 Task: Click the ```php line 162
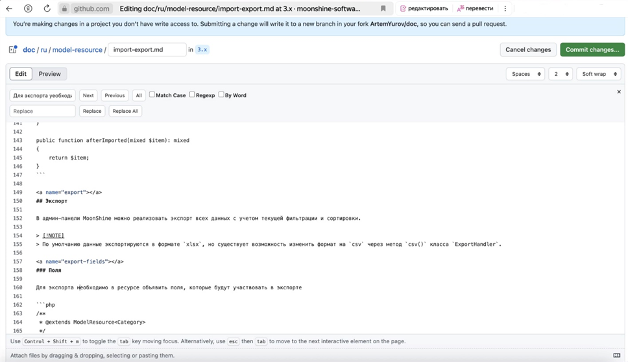coord(45,305)
